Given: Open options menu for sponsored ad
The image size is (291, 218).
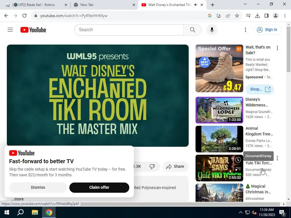Looking at the screenshot, I should (277, 48).
